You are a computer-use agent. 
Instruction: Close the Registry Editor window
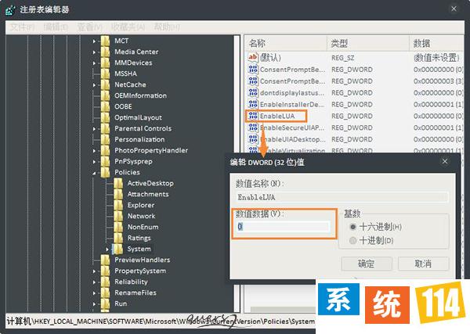click(x=454, y=9)
